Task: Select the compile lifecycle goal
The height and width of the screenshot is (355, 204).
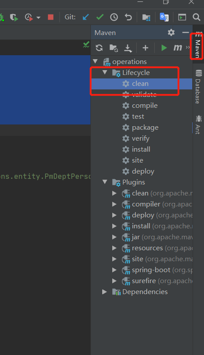Action: tap(142, 106)
